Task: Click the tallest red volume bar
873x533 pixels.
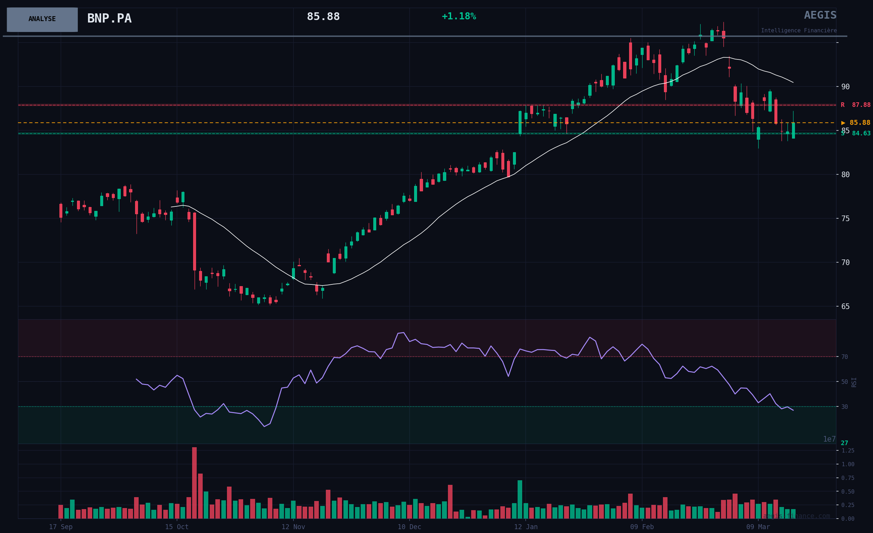Action: 194,483
